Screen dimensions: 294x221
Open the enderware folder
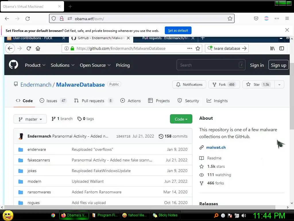37,149
